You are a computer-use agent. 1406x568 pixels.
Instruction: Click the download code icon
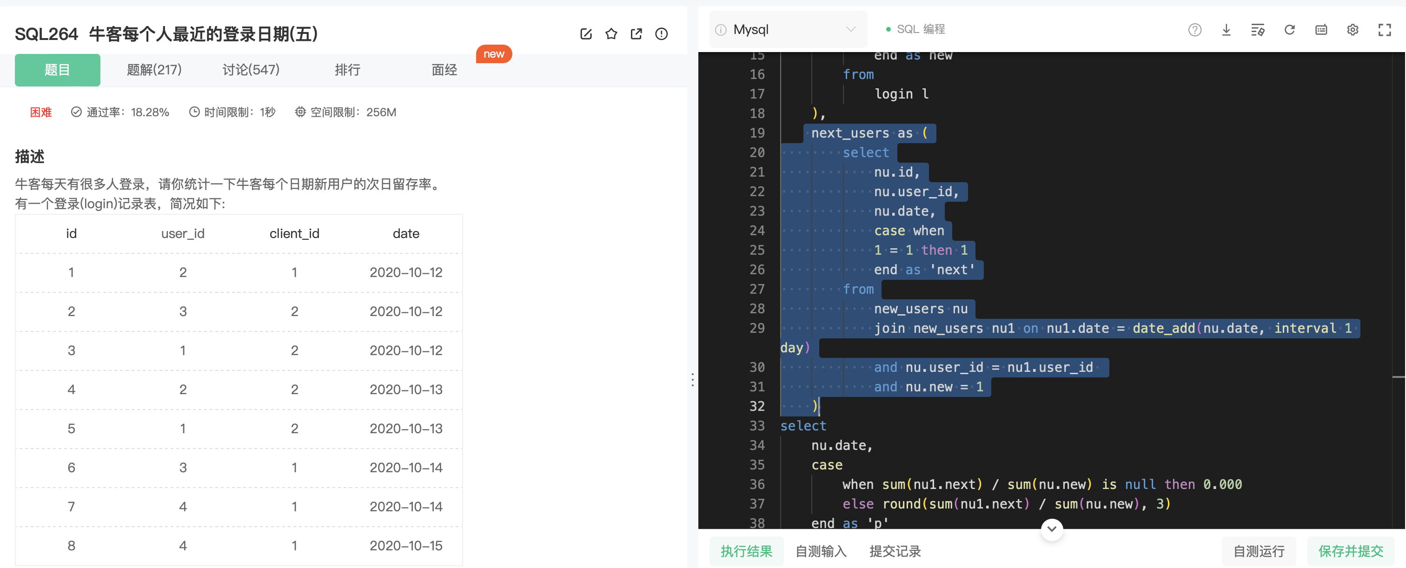click(x=1226, y=29)
